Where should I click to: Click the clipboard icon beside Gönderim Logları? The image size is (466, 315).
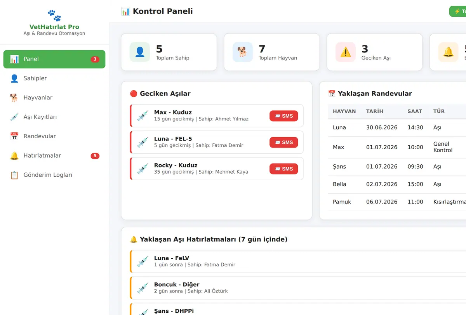[14, 175]
